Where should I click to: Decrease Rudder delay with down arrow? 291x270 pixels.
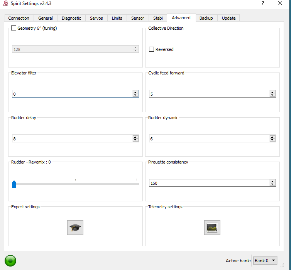[x=135, y=140]
